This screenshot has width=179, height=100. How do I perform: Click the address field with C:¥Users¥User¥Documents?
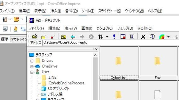(x=111, y=43)
